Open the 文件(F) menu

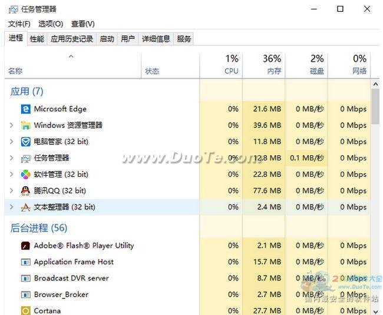[19, 24]
